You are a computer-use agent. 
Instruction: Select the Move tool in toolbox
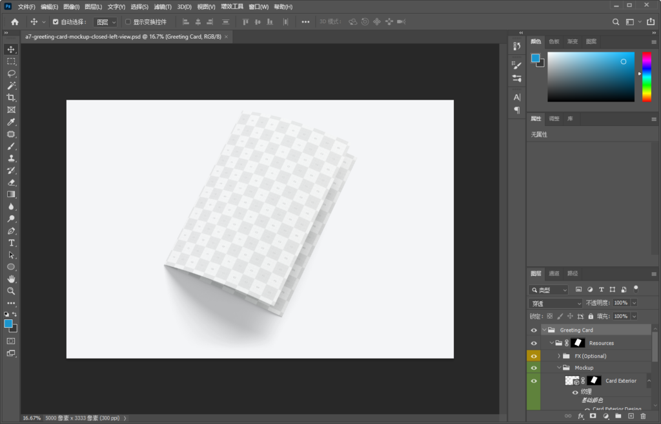(x=11, y=49)
